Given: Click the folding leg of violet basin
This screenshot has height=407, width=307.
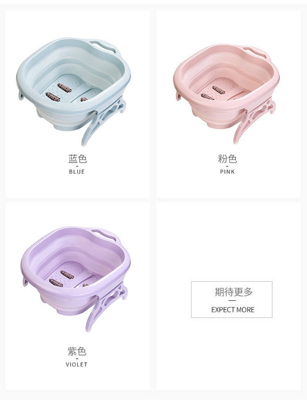Looking at the screenshot, I should tap(106, 308).
